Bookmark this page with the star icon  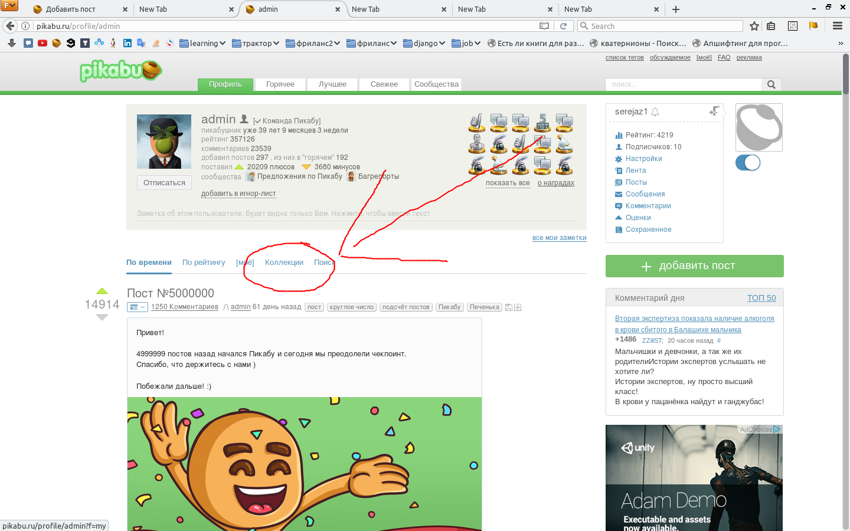click(754, 26)
